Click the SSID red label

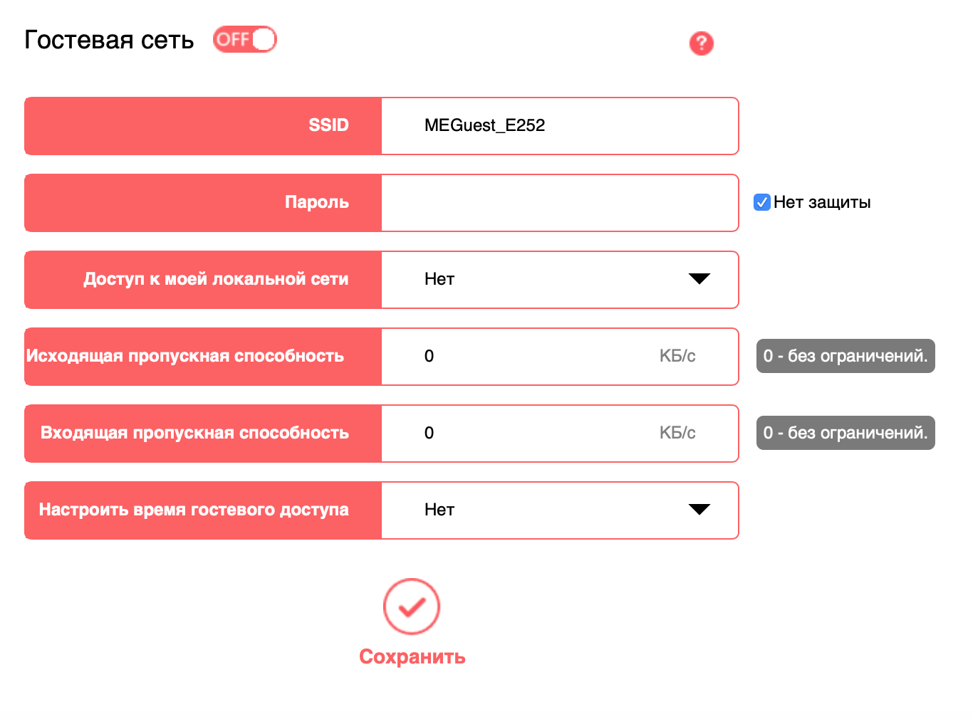click(203, 126)
